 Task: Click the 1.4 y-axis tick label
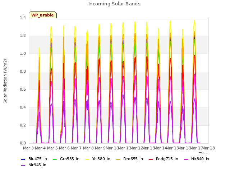point(23,18)
